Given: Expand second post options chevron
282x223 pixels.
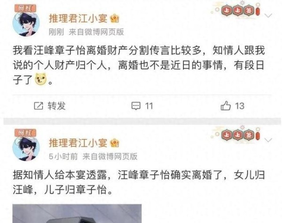Looking at the screenshot, I should point(268,140).
